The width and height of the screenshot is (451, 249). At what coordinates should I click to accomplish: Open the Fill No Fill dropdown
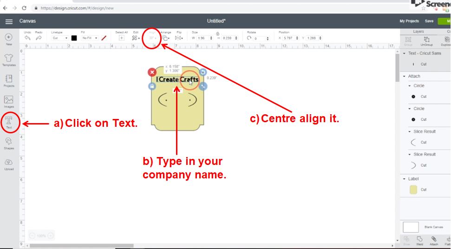point(90,38)
